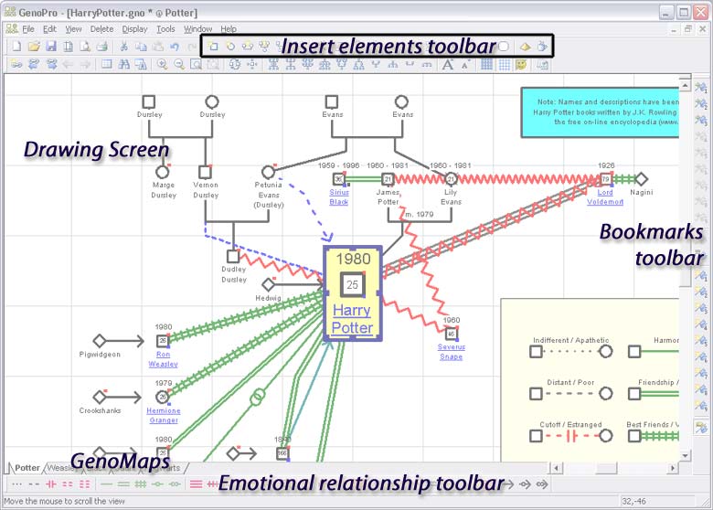Viewport: 713px width, 510px height.
Task: Open the View menu
Action: (73, 29)
